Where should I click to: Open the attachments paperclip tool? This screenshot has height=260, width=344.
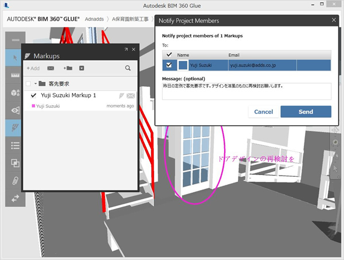point(15,180)
